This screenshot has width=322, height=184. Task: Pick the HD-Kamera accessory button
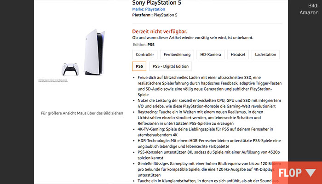(x=211, y=54)
